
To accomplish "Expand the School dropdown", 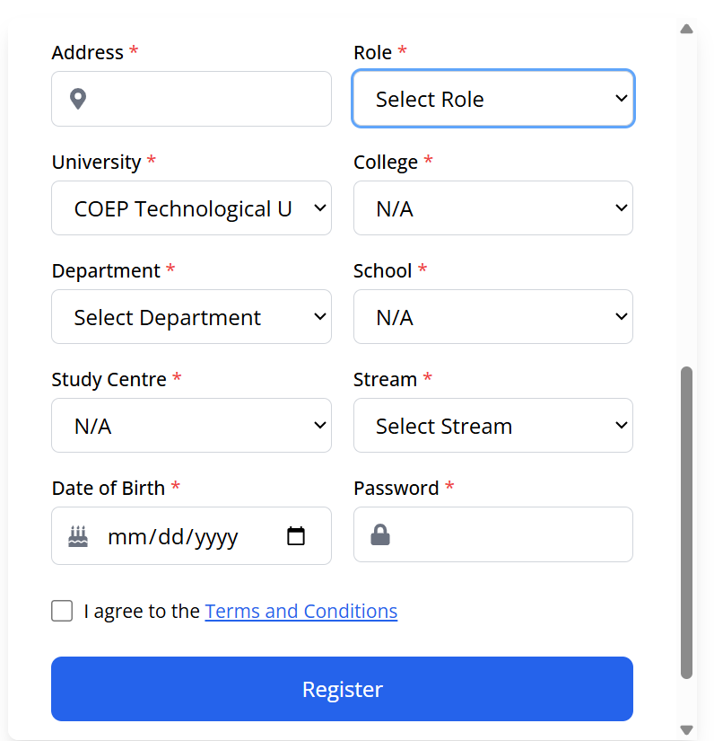I will 493,317.
